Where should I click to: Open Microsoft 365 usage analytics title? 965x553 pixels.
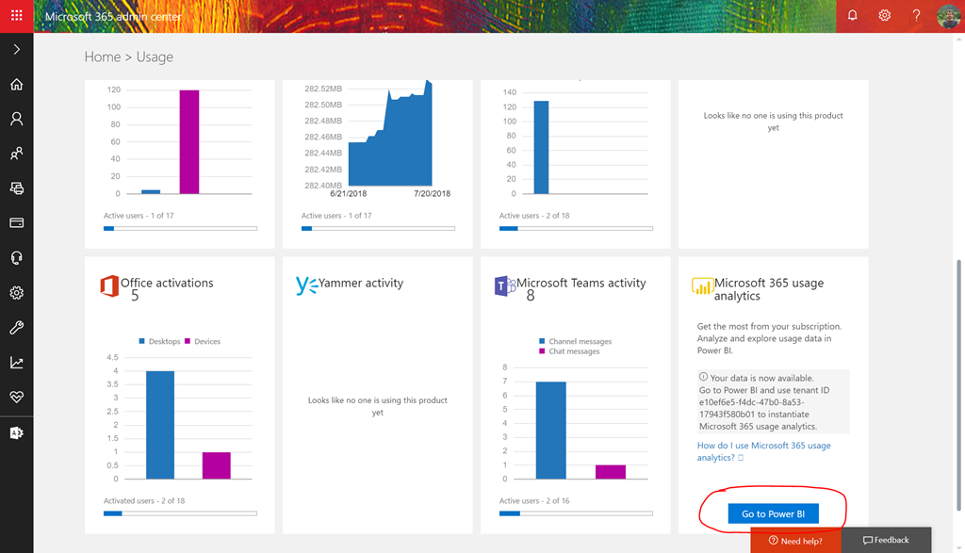pyautogui.click(x=769, y=289)
